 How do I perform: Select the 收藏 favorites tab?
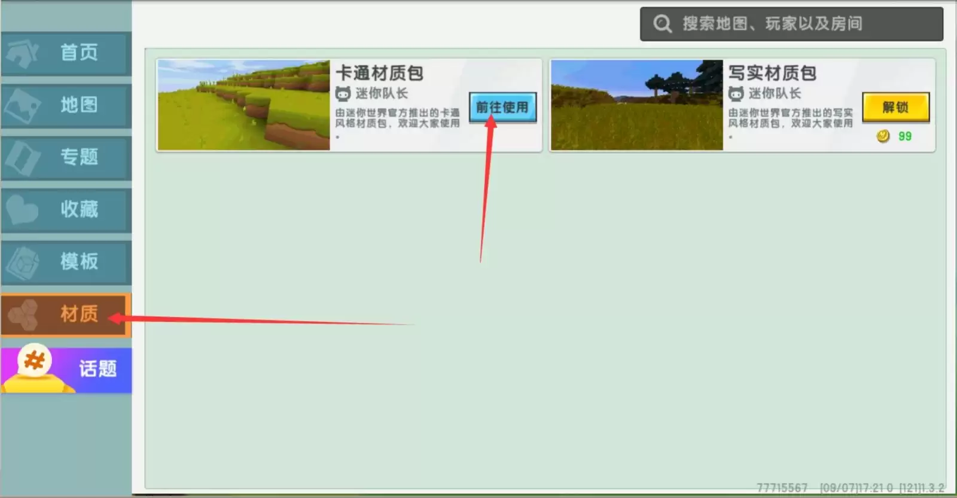tap(78, 209)
